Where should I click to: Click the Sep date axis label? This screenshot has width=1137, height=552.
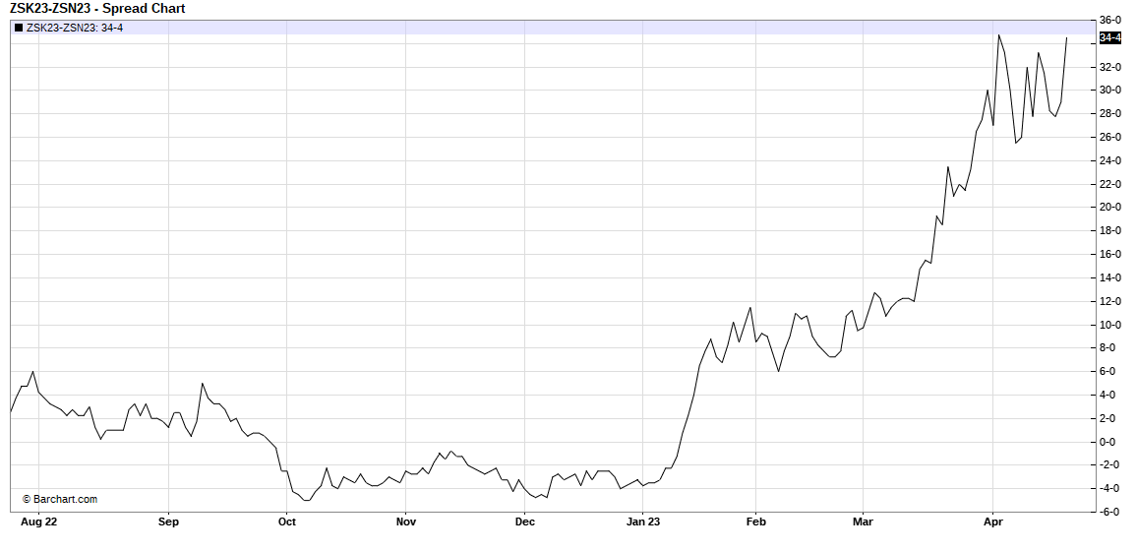(168, 521)
